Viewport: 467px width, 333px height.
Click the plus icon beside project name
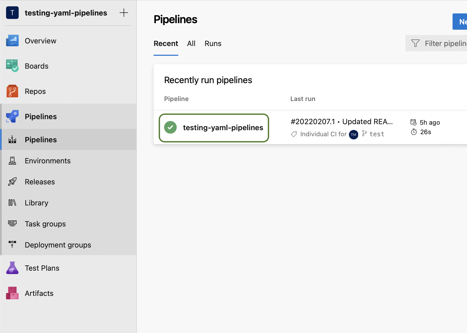tap(124, 13)
